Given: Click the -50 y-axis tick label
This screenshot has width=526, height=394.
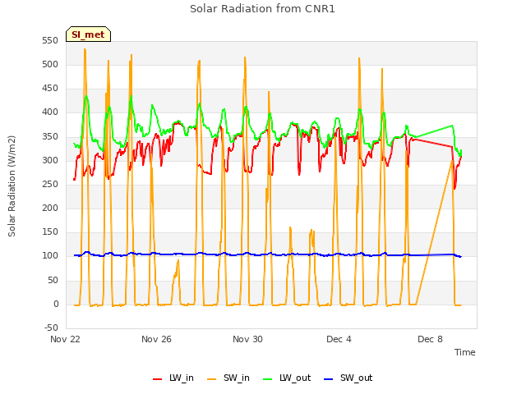Looking at the screenshot, I should pyautogui.click(x=51, y=328).
